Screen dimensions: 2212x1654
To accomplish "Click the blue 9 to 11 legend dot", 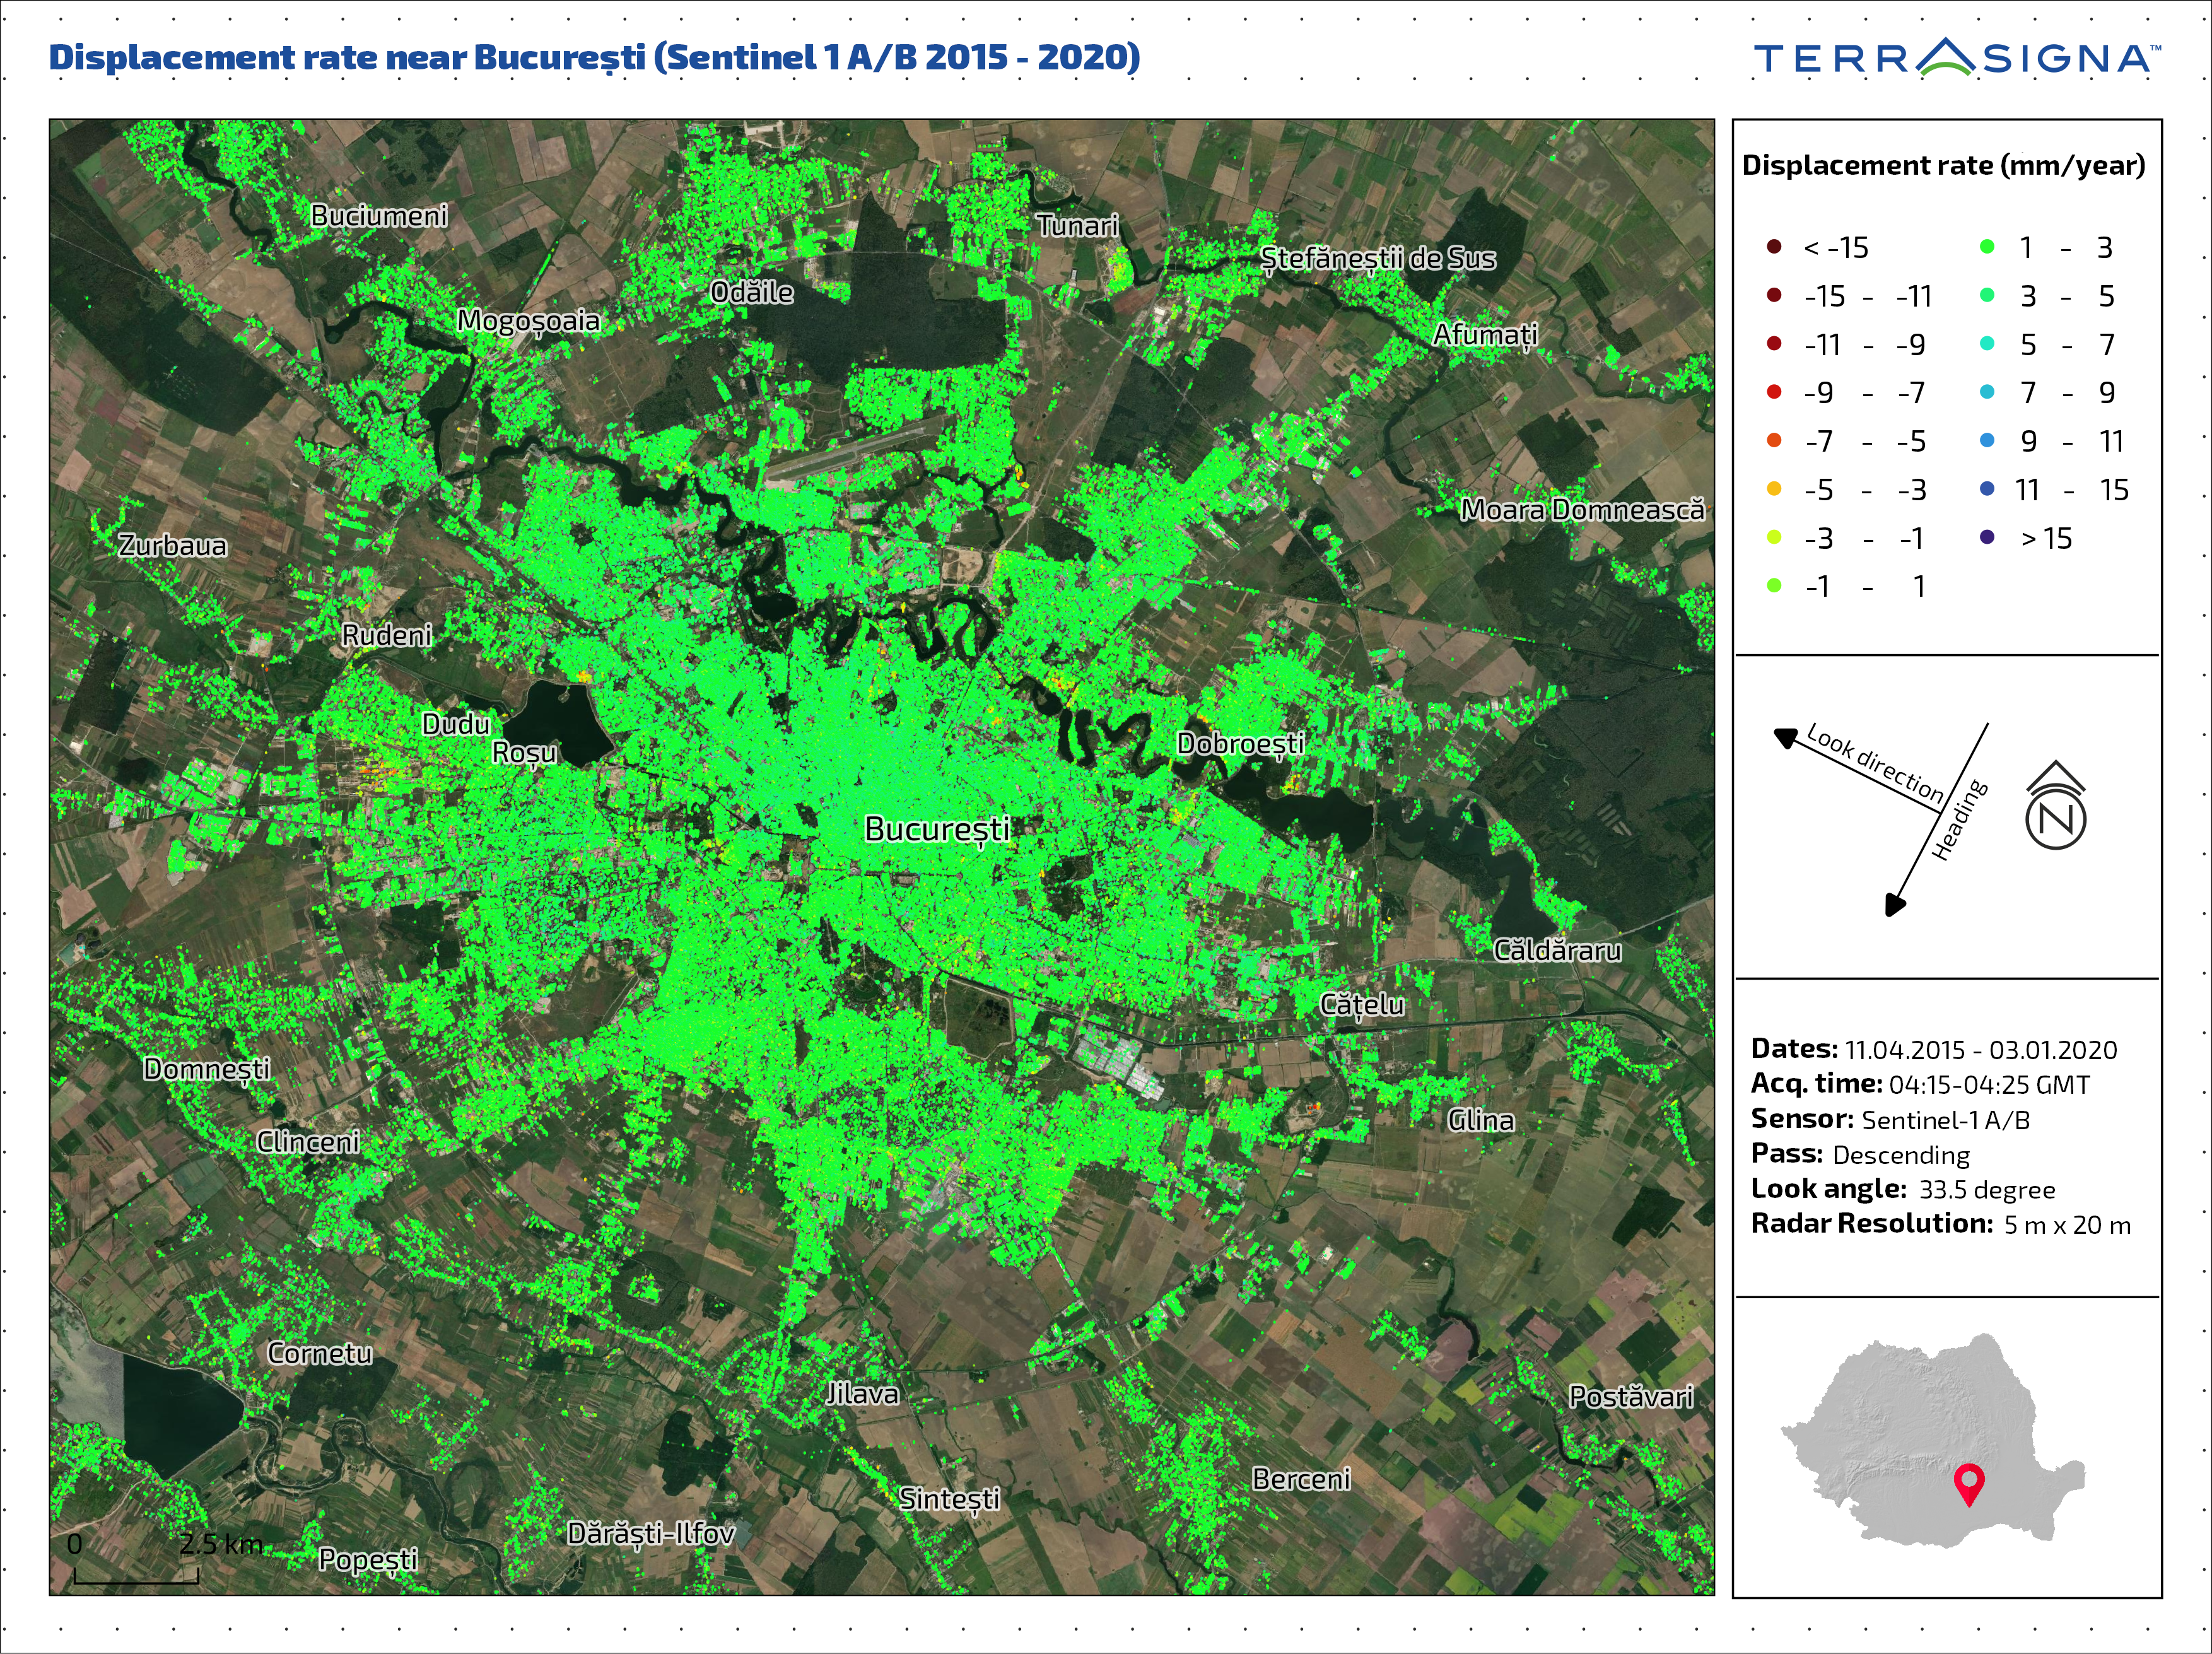I will (1987, 441).
